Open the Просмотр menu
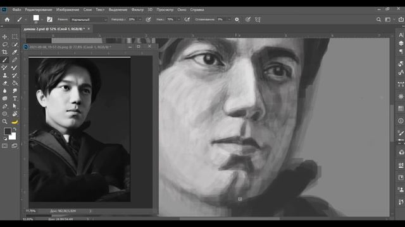 pos(165,10)
